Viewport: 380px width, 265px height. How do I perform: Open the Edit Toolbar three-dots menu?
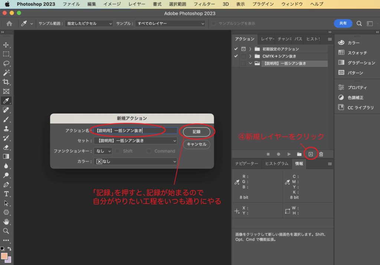tap(6, 240)
